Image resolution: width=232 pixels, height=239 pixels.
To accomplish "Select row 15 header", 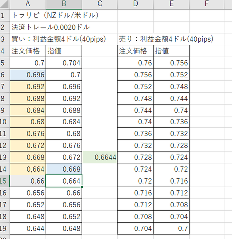I will pos(5,181).
